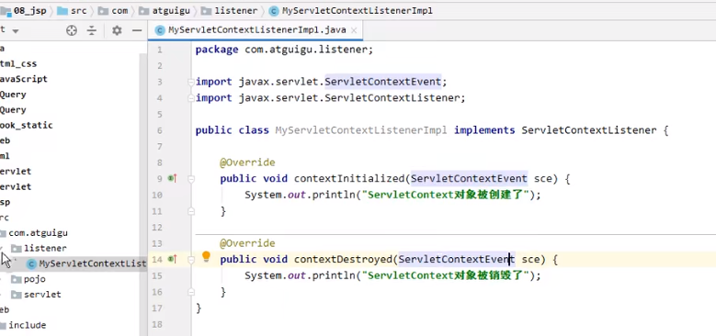
Task: Hide the project panel with minus icon
Action: tap(137, 30)
